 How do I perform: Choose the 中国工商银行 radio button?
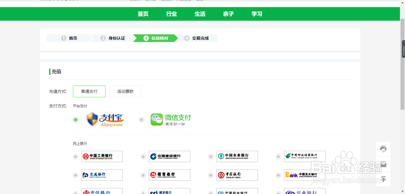tap(75, 157)
